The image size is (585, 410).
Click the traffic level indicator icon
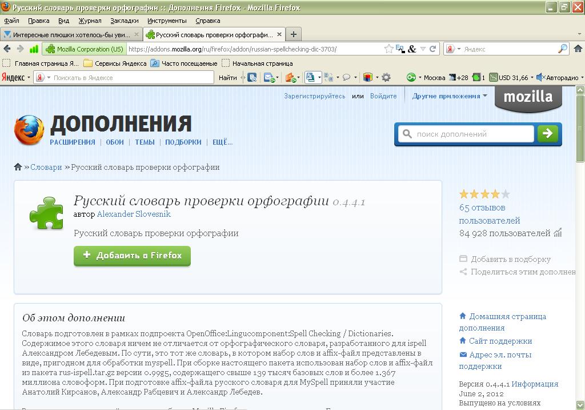tap(476, 77)
